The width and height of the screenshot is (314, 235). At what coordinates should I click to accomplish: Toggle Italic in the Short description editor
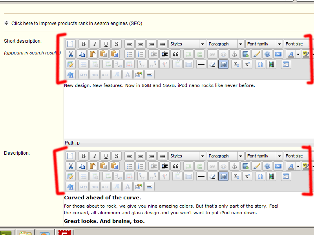pyautogui.click(x=95, y=44)
